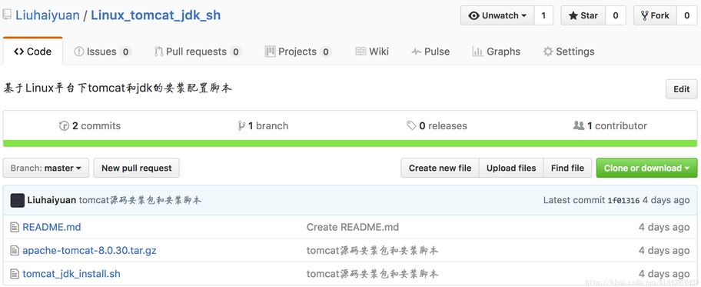This screenshot has height=287, width=701.
Task: Switch to the Pull requests tab
Action: click(x=198, y=52)
